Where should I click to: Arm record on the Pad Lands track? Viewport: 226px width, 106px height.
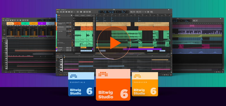point(67,49)
